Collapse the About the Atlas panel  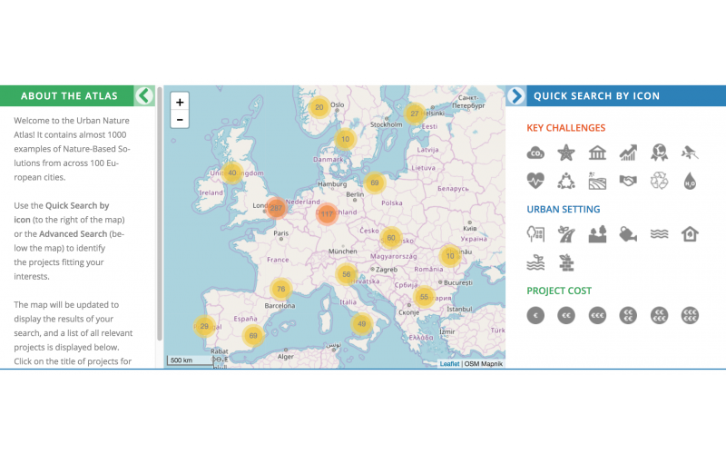pyautogui.click(x=143, y=95)
